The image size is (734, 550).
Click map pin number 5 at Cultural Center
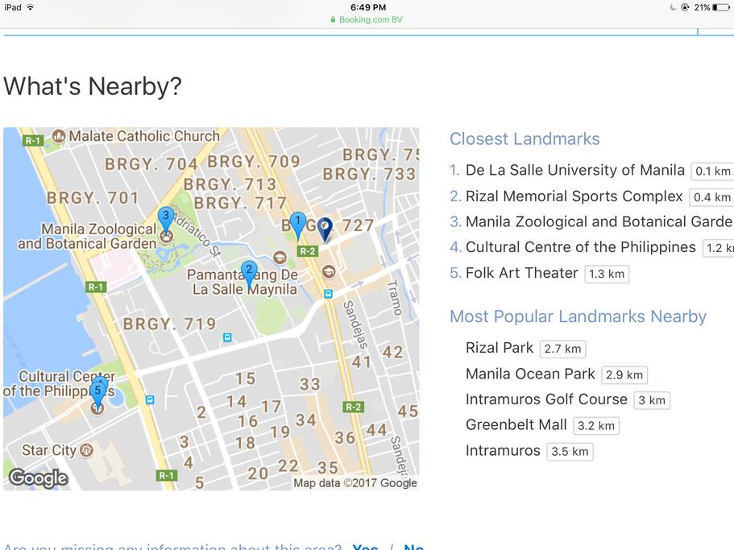[x=97, y=395]
